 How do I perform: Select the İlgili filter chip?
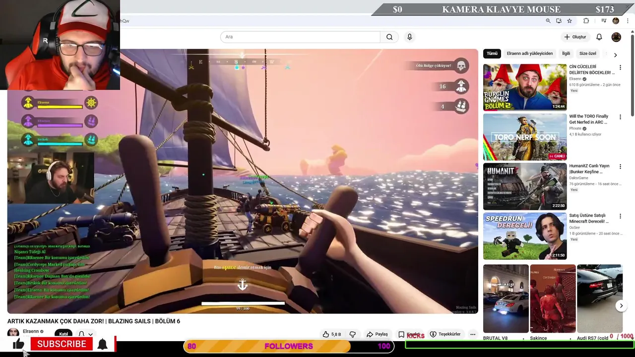[566, 54]
